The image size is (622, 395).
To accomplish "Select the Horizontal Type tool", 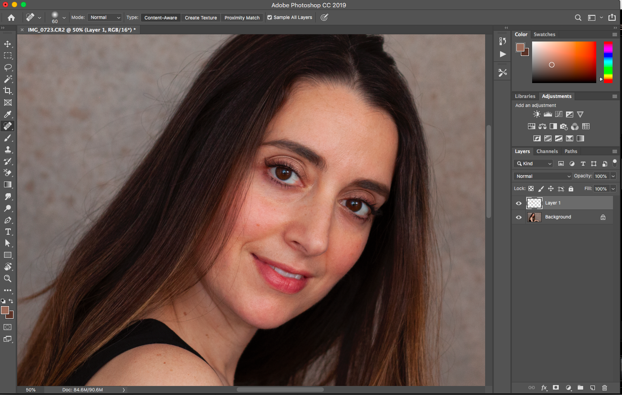I will 8,232.
